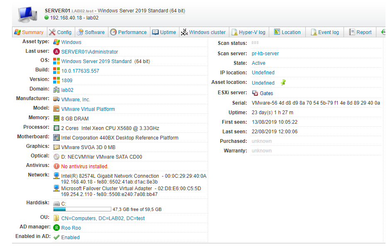Click the green online status dot
The image size is (388, 250).
coord(47,17)
